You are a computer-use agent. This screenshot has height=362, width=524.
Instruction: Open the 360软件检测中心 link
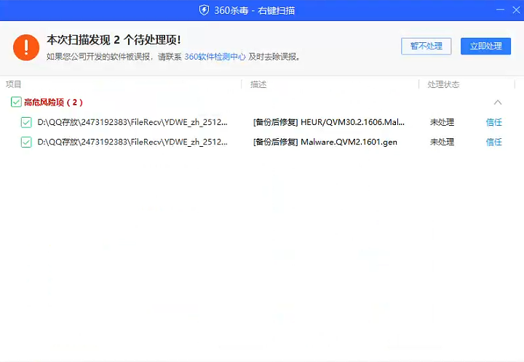pos(215,57)
